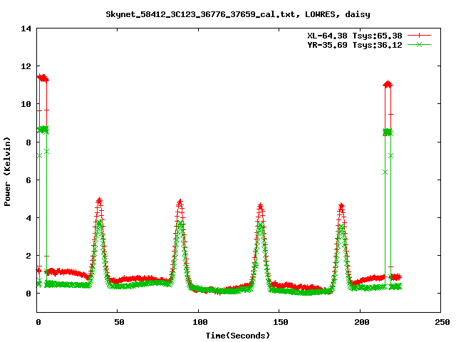Click the red peak near 88 seconds
Screen dimensions: 456x342
click(x=180, y=202)
